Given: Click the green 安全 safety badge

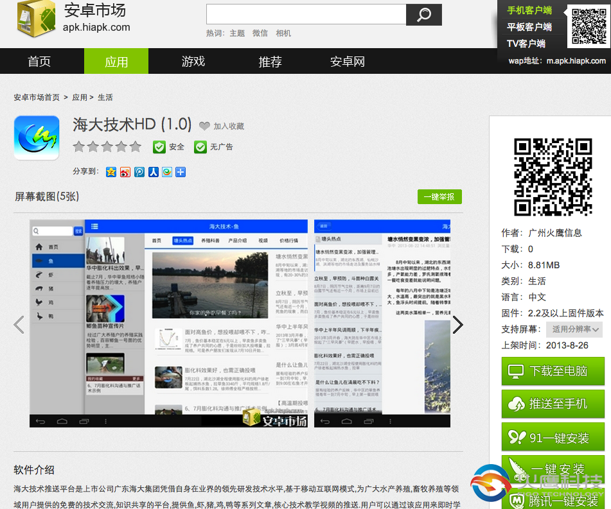Looking at the screenshot, I should pos(168,147).
